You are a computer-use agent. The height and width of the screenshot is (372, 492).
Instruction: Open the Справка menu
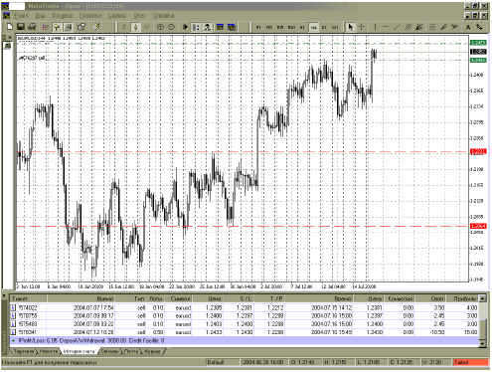click(x=163, y=16)
